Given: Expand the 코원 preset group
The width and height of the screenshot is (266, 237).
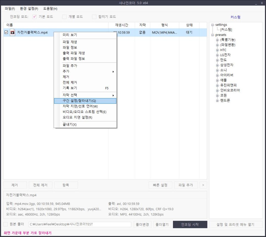Looking at the screenshot, I should click(217, 96).
